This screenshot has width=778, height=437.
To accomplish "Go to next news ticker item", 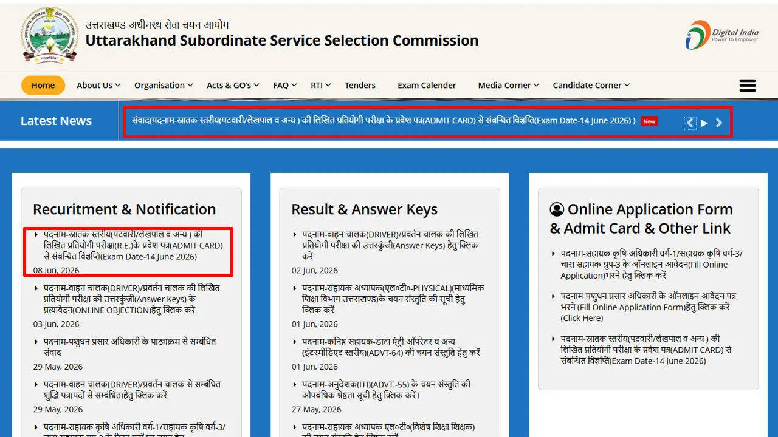I will tap(719, 123).
